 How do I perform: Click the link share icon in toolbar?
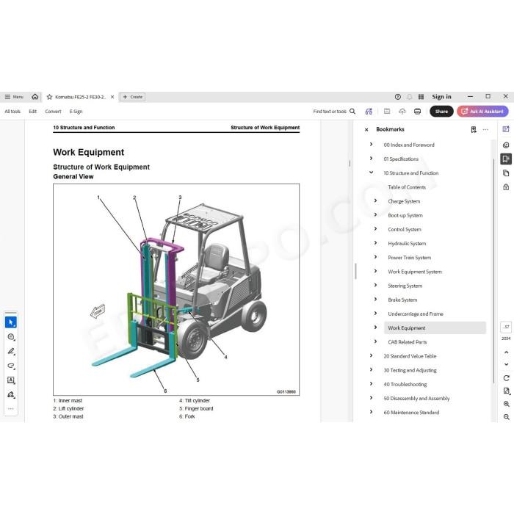[x=369, y=112]
